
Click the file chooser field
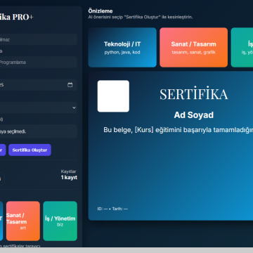coord(39,131)
